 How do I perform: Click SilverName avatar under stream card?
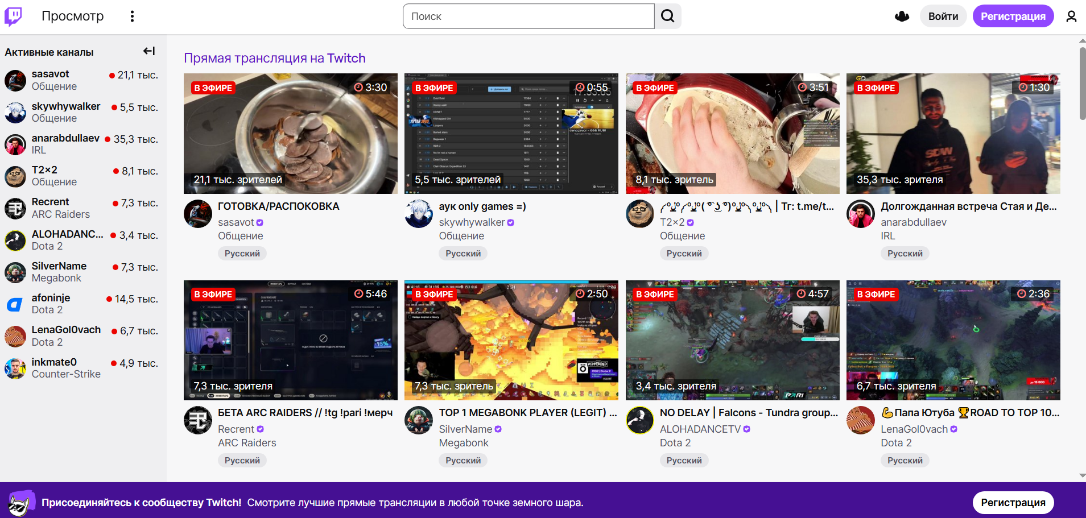[x=419, y=420]
